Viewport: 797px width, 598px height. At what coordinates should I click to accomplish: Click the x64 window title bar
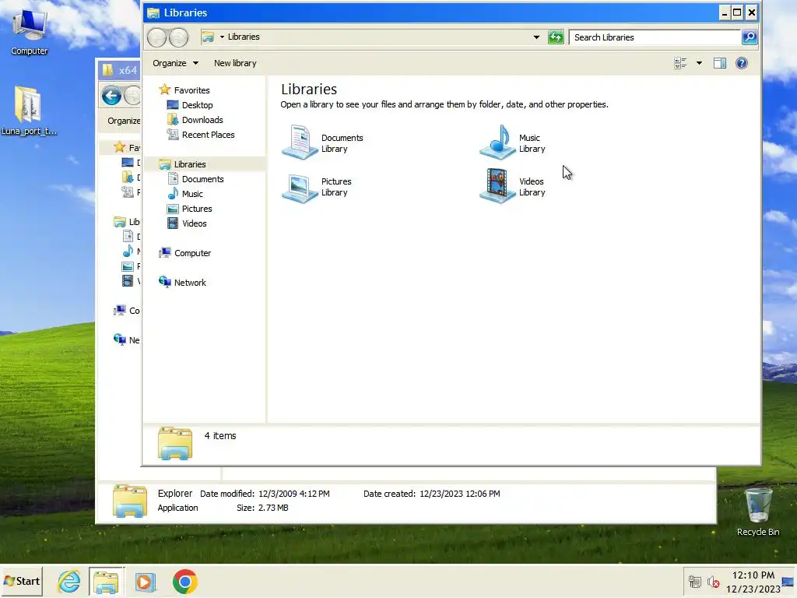click(x=119, y=70)
